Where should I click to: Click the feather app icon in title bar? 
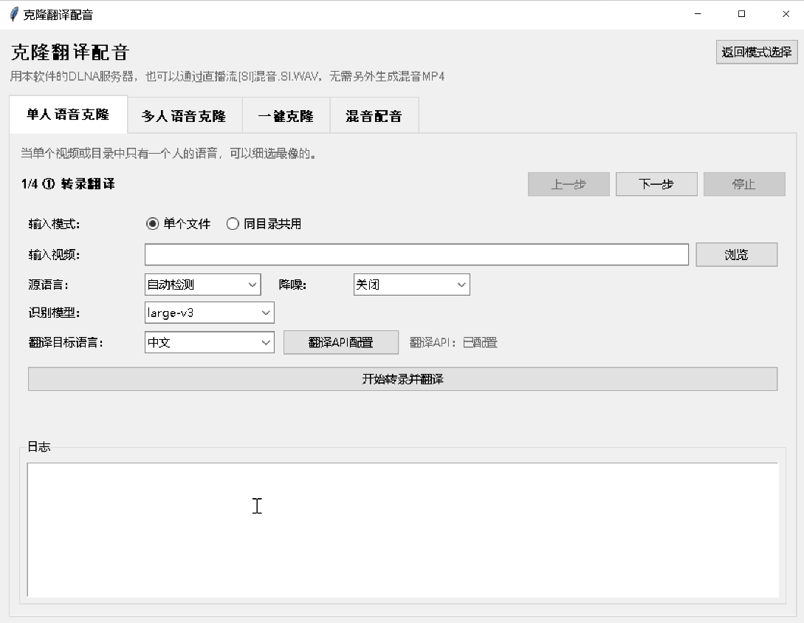[14, 14]
